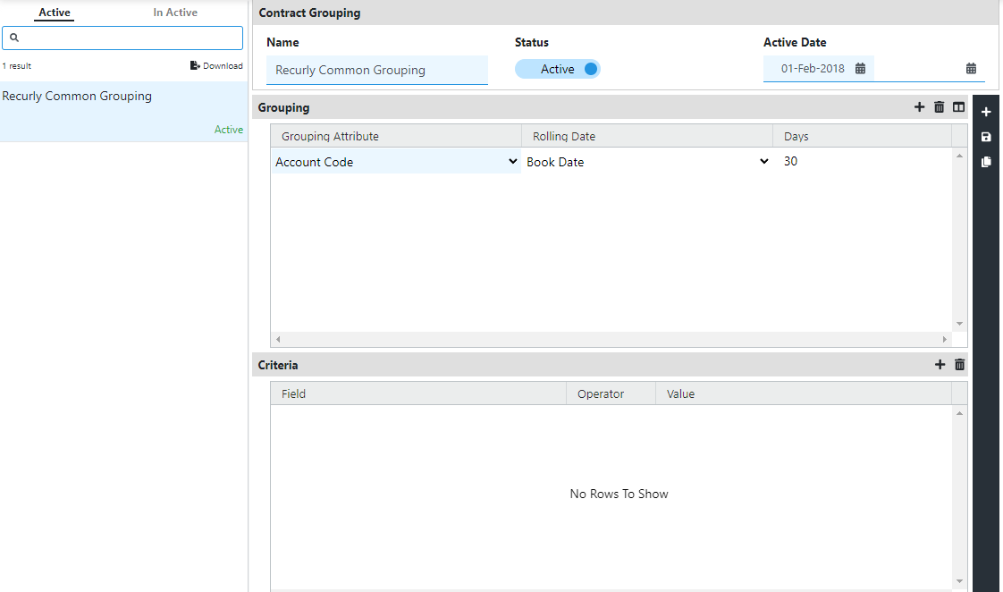Click the green Active status label
This screenshot has width=1003, height=592.
228,130
